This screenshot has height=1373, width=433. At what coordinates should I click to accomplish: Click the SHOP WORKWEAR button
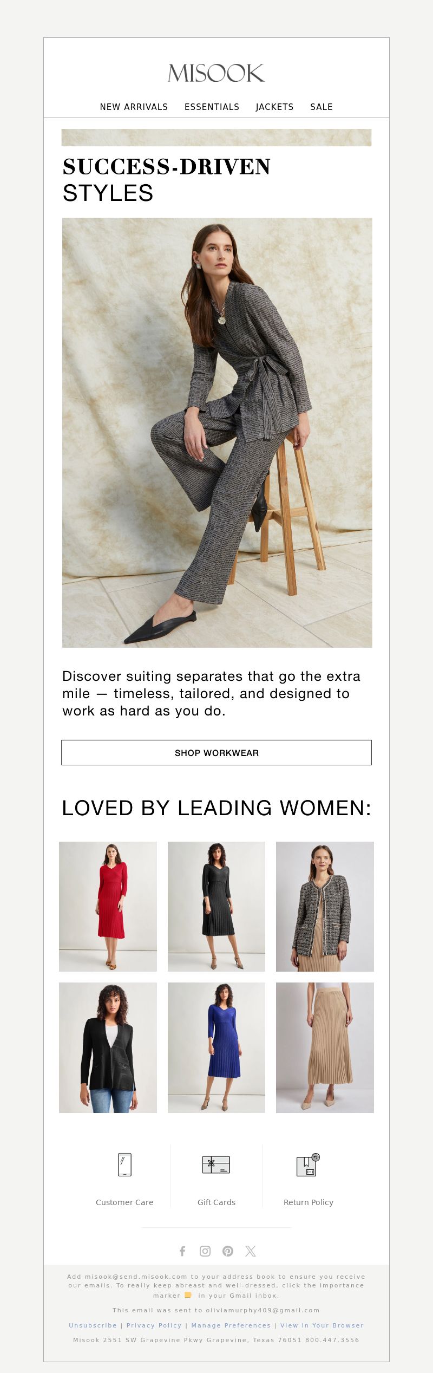pos(216,752)
